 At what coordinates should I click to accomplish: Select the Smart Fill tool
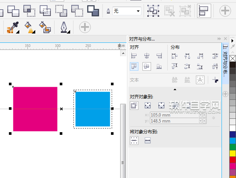[x=45, y=27]
